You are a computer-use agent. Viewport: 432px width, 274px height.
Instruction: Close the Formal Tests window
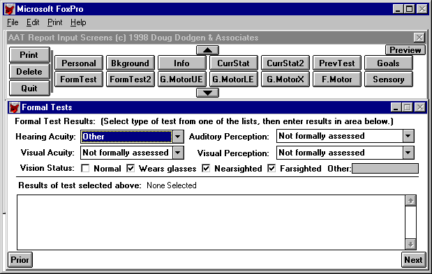coord(420,107)
